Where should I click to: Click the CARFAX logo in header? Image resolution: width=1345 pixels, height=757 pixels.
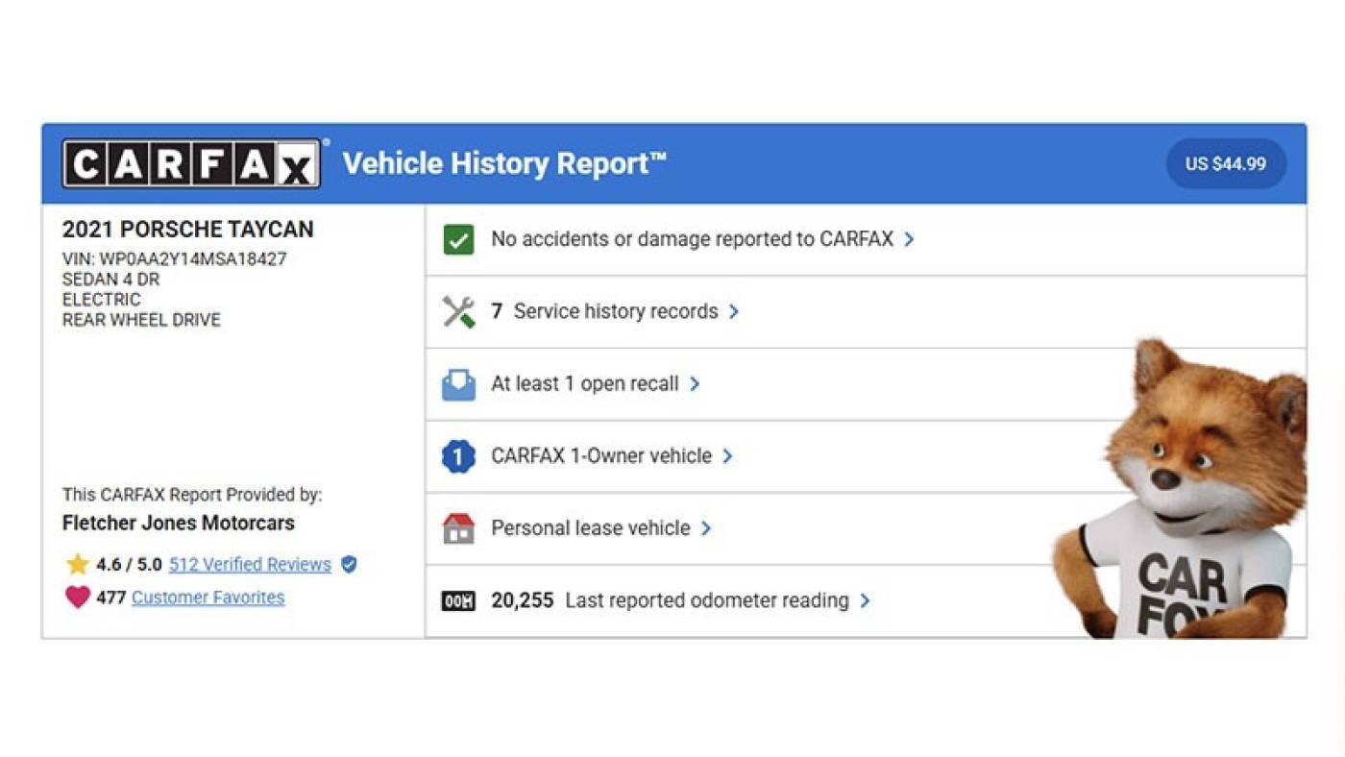(191, 163)
